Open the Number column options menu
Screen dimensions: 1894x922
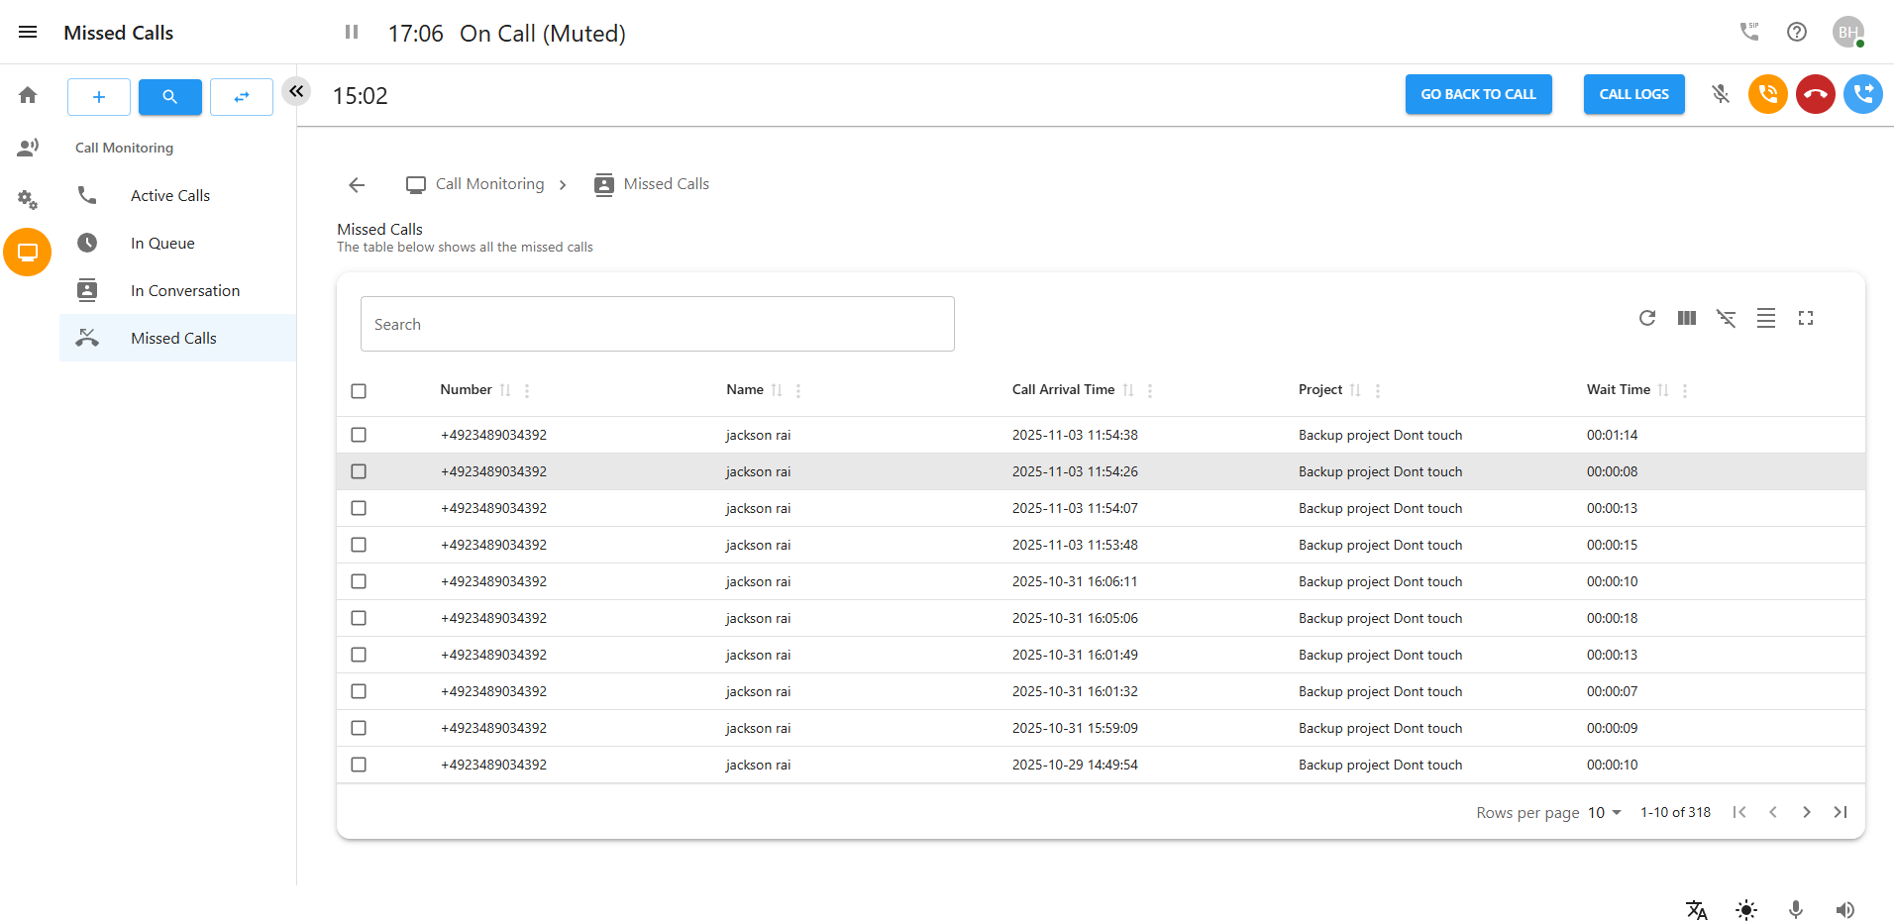[x=527, y=391]
